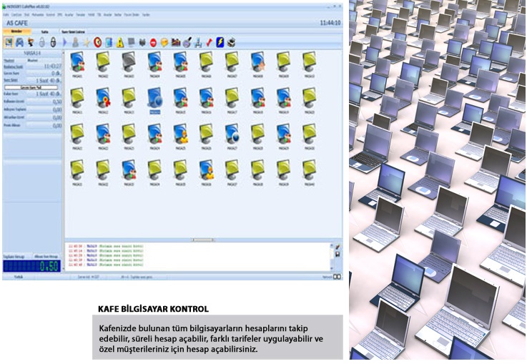
Task: Click the yellow warning triangle toolbar icon
Action: [x=121, y=42]
